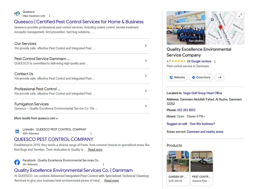Open three-dot menu next to queesco.com URL
Viewport: 258px width, 189px height.
[50, 16]
